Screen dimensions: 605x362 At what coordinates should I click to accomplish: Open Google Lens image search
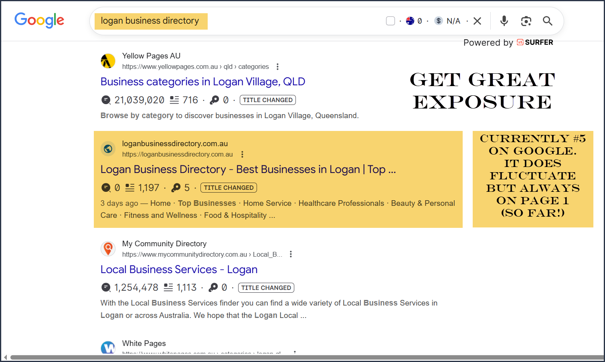526,21
